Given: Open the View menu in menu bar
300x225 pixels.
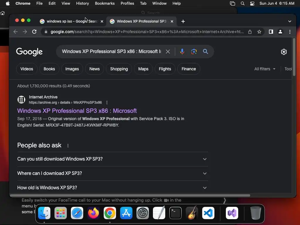Looking at the screenshot, I should [x=66, y=4].
